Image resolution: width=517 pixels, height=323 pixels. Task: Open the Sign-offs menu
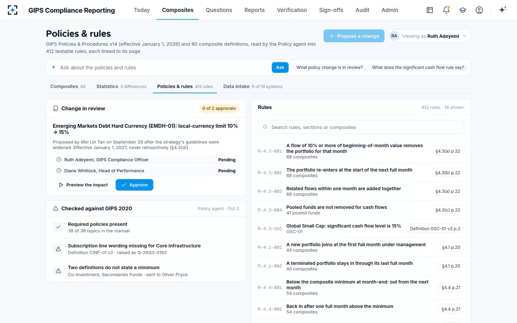click(331, 10)
